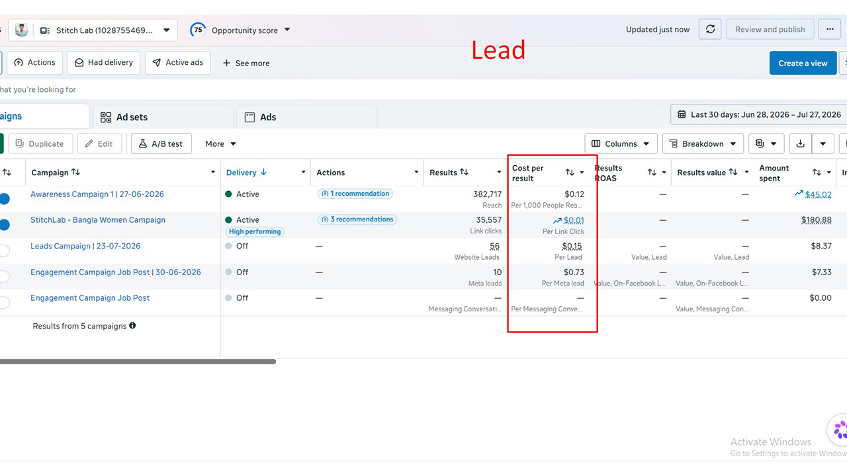The image size is (847, 476).
Task: Click the 56 Website Leads result
Action: click(x=494, y=246)
